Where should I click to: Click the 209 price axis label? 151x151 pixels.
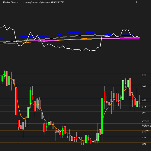[144, 86]
